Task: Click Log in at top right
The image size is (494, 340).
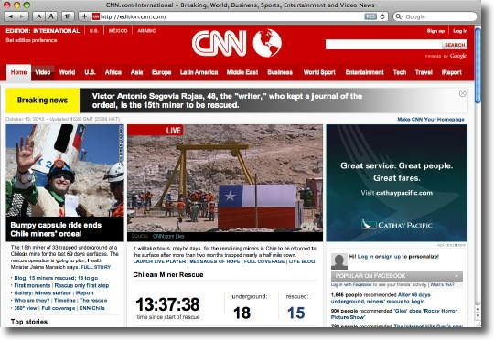Action: [x=460, y=31]
